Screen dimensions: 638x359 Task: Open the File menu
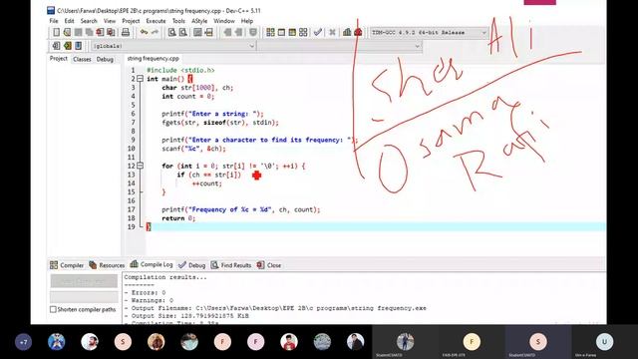pyautogui.click(x=54, y=21)
